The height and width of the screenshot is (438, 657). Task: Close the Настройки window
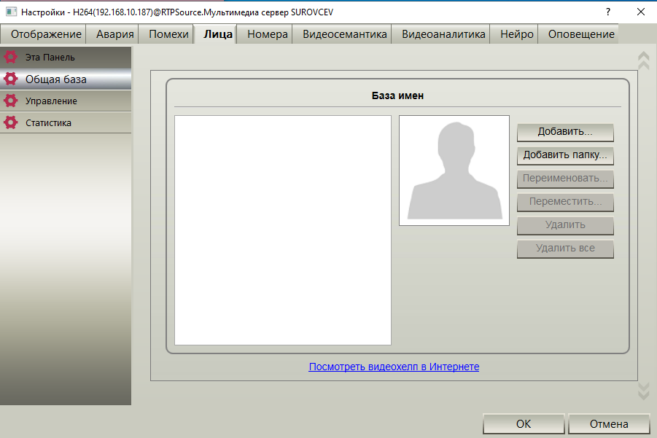coord(641,12)
